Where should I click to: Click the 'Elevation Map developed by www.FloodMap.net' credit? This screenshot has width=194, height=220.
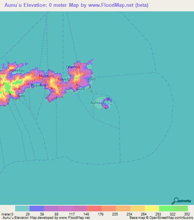pyautogui.click(x=46, y=218)
